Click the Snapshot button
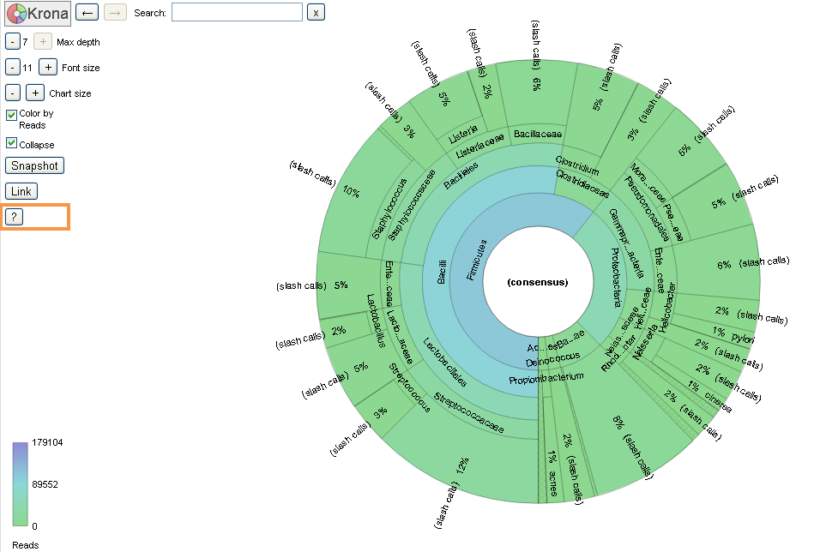 [x=34, y=165]
